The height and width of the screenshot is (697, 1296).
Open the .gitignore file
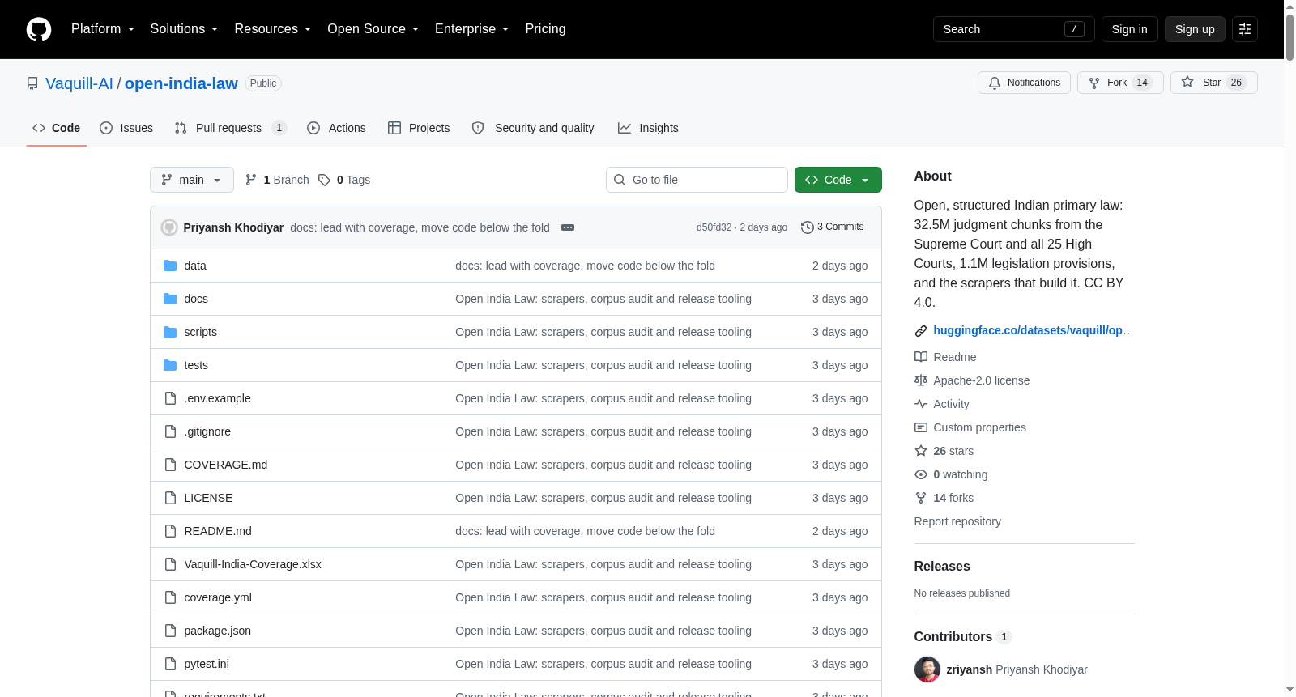[207, 431]
